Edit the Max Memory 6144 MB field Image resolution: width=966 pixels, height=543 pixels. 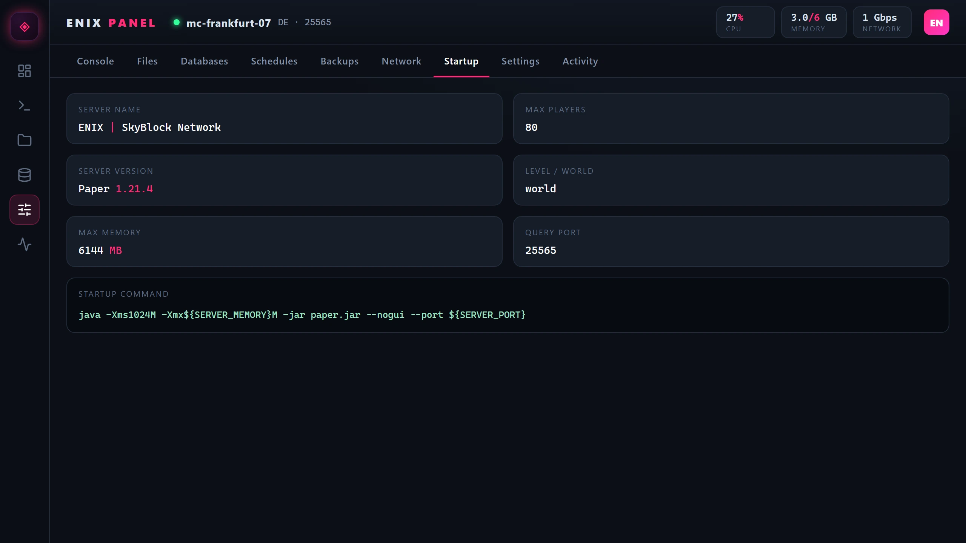click(284, 241)
